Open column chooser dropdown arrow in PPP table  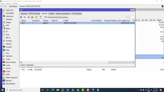(x=134, y=20)
